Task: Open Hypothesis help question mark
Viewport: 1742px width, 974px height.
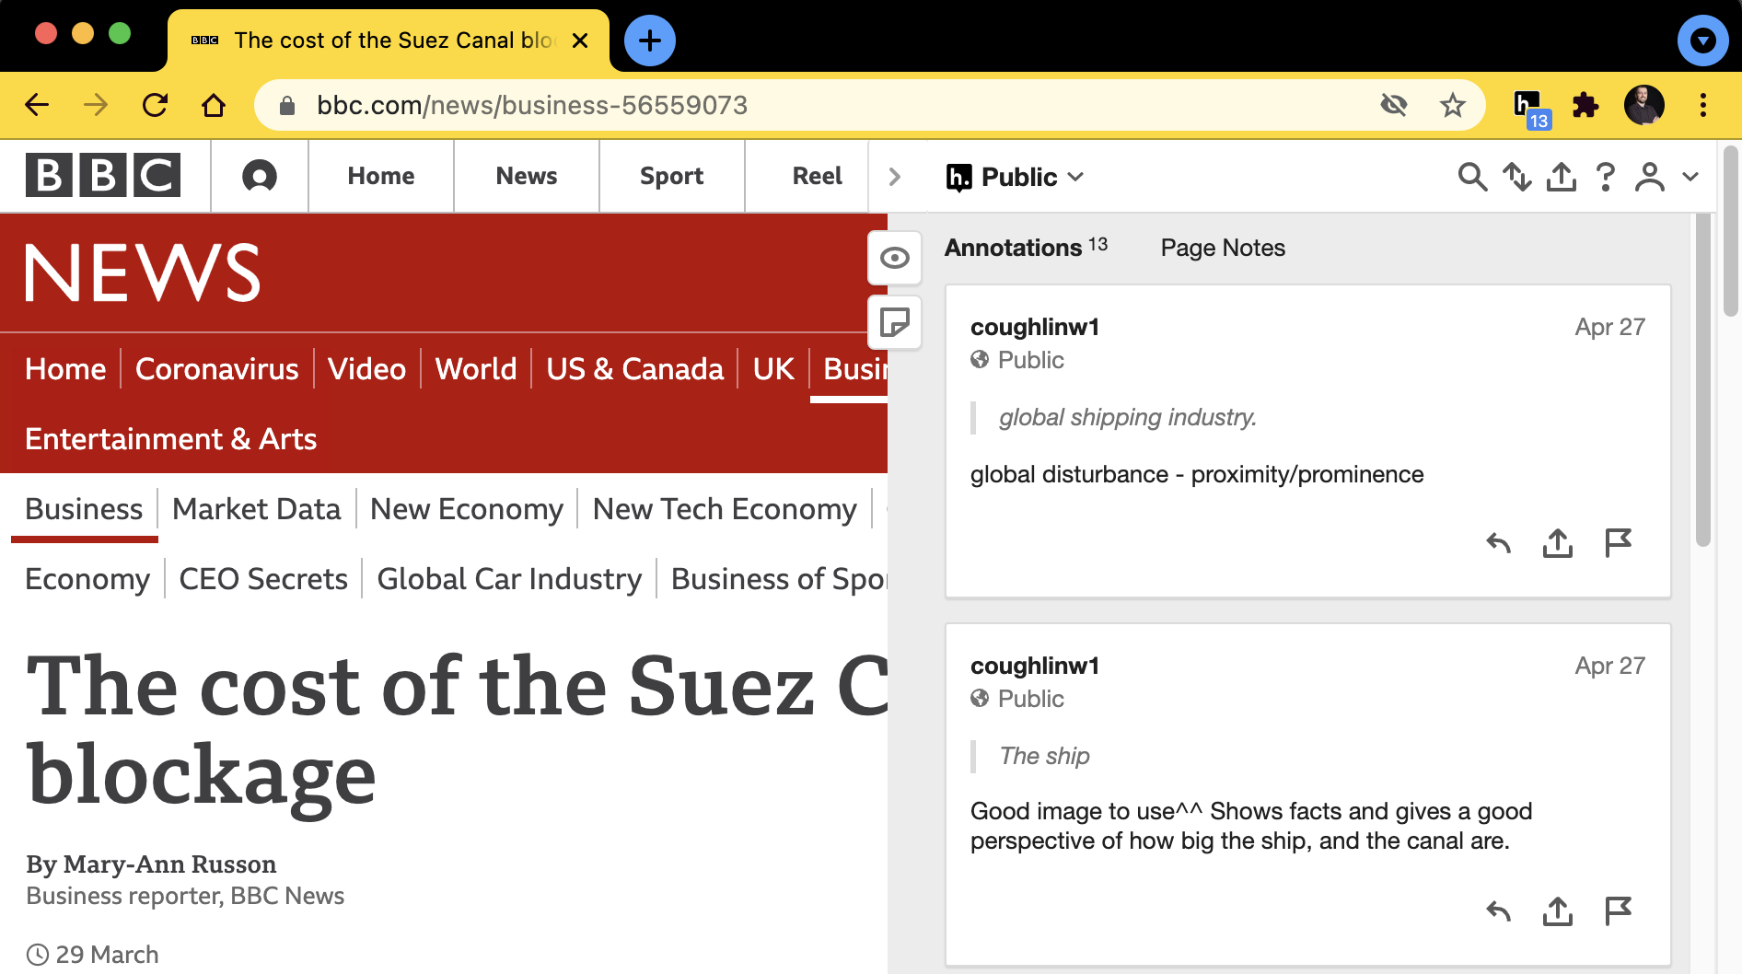Action: 1606,177
